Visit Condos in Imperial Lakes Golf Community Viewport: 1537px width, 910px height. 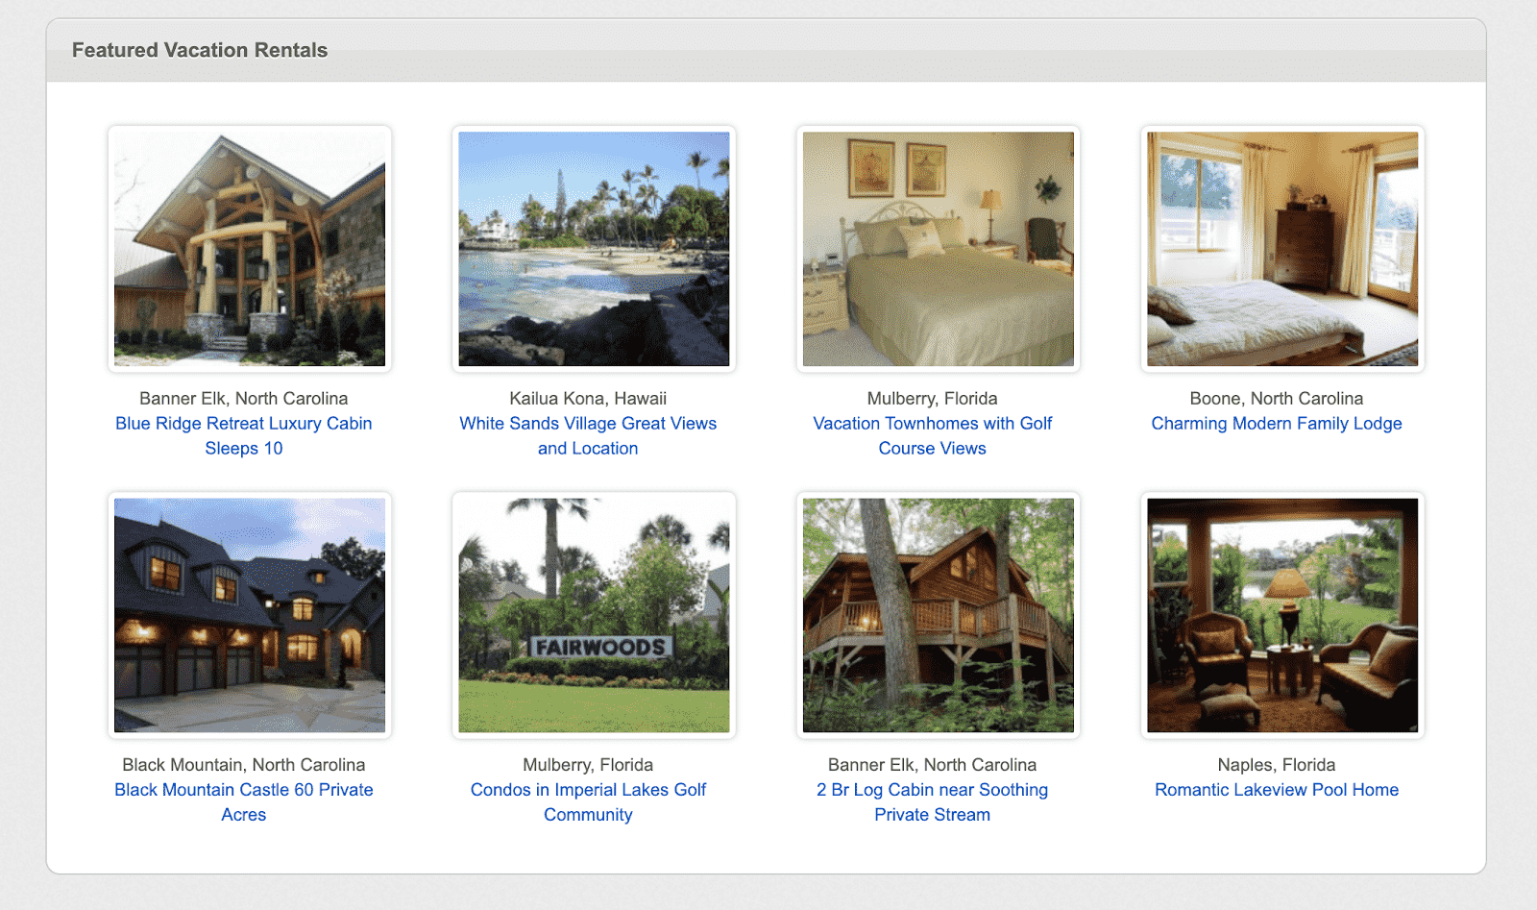pos(588,801)
